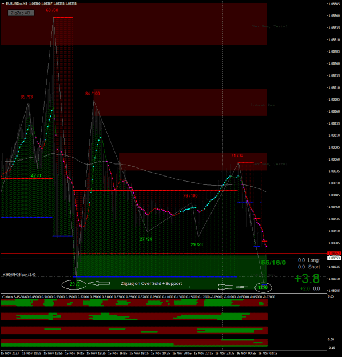Click 15 Nov 23:35 on the time axis
This screenshot has height=357, width=342.
[x=225, y=353]
